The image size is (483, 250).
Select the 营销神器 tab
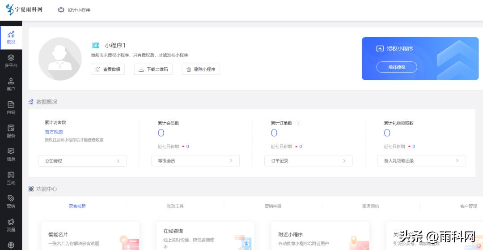[273, 206]
